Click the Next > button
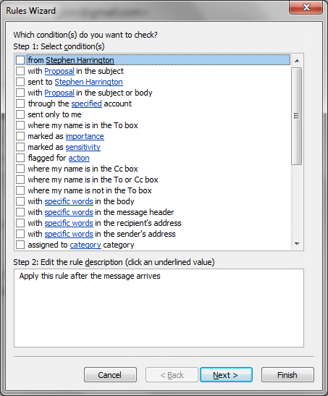This screenshot has height=396, width=328. tap(226, 375)
